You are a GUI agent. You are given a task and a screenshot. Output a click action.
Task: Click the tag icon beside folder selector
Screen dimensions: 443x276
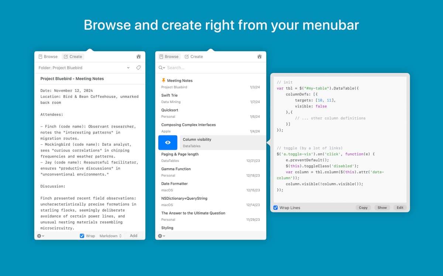pyautogui.click(x=138, y=68)
